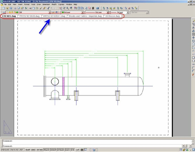Click the Copy icon in toolbar
195x152 pixels.
click(34, 8)
